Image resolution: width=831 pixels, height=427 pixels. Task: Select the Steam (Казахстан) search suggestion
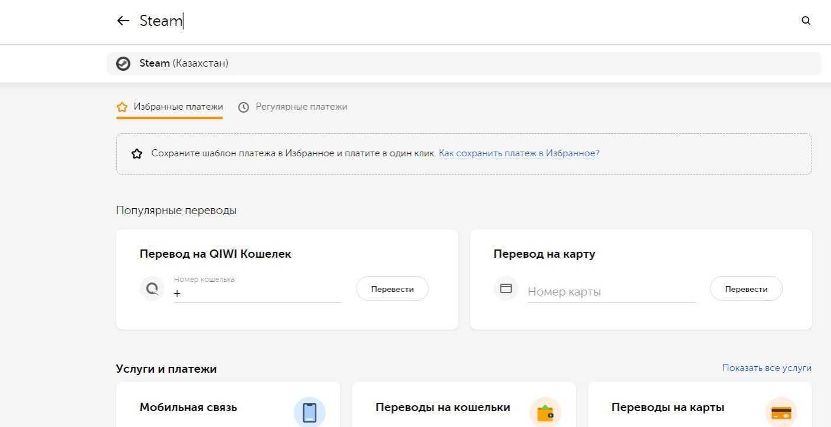tap(184, 64)
